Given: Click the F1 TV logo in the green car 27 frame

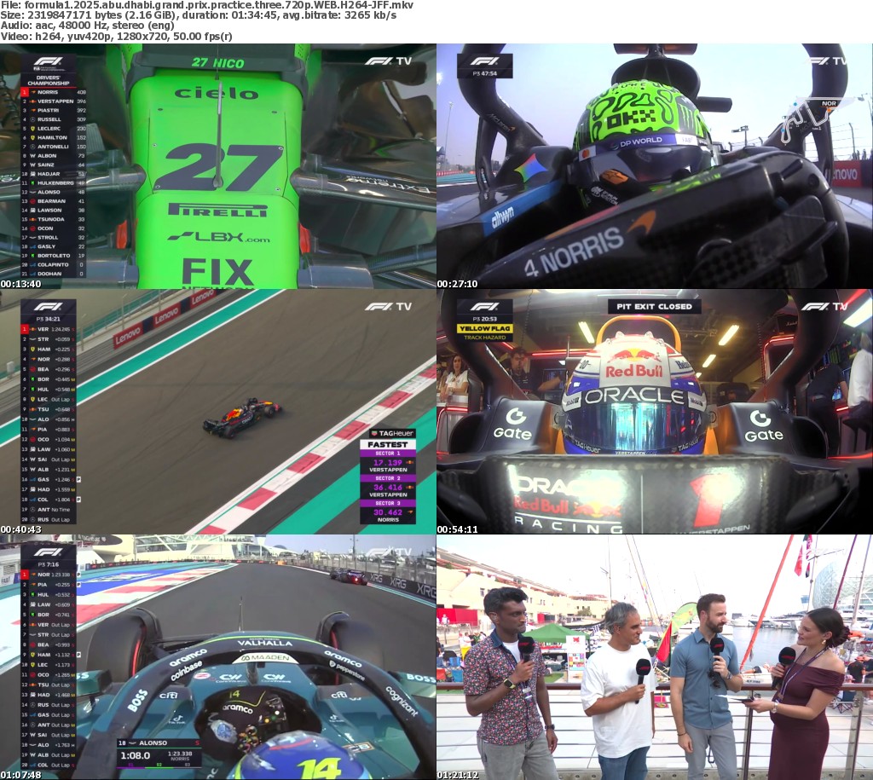Looking at the screenshot, I should [x=389, y=61].
